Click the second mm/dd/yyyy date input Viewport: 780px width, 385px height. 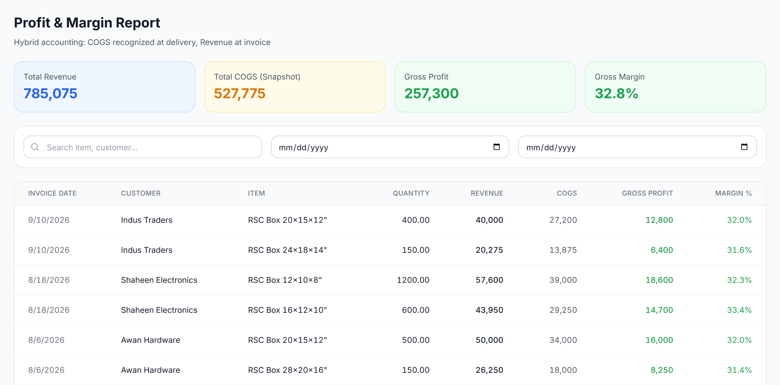click(637, 147)
